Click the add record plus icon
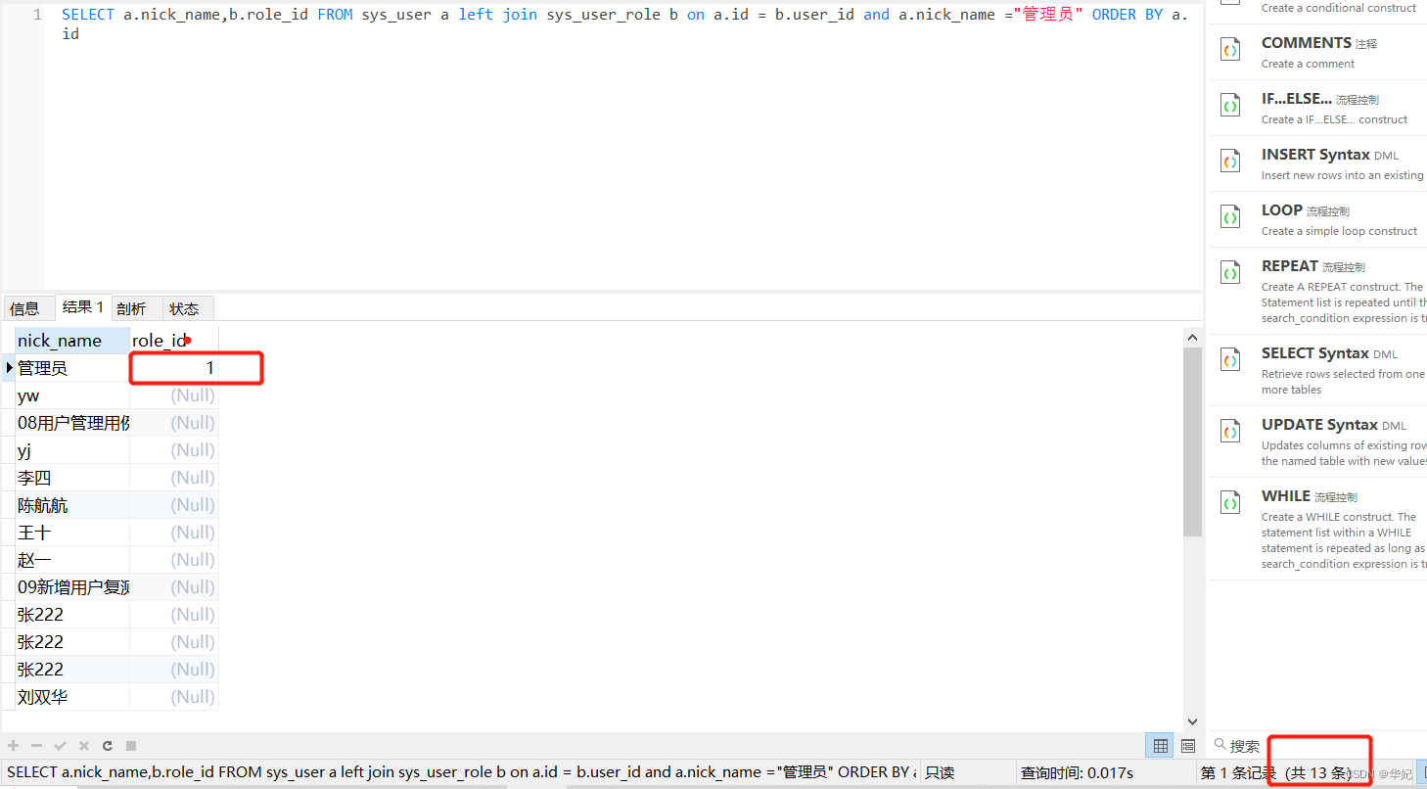This screenshot has width=1427, height=789. click(14, 746)
